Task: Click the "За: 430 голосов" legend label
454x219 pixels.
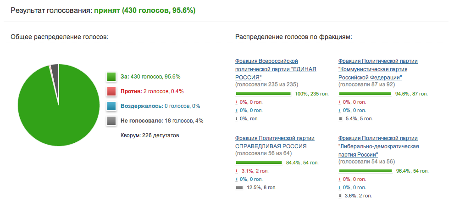Action: pyautogui.click(x=150, y=77)
